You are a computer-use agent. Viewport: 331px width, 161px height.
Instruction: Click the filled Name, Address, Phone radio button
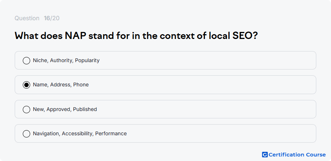pos(26,85)
